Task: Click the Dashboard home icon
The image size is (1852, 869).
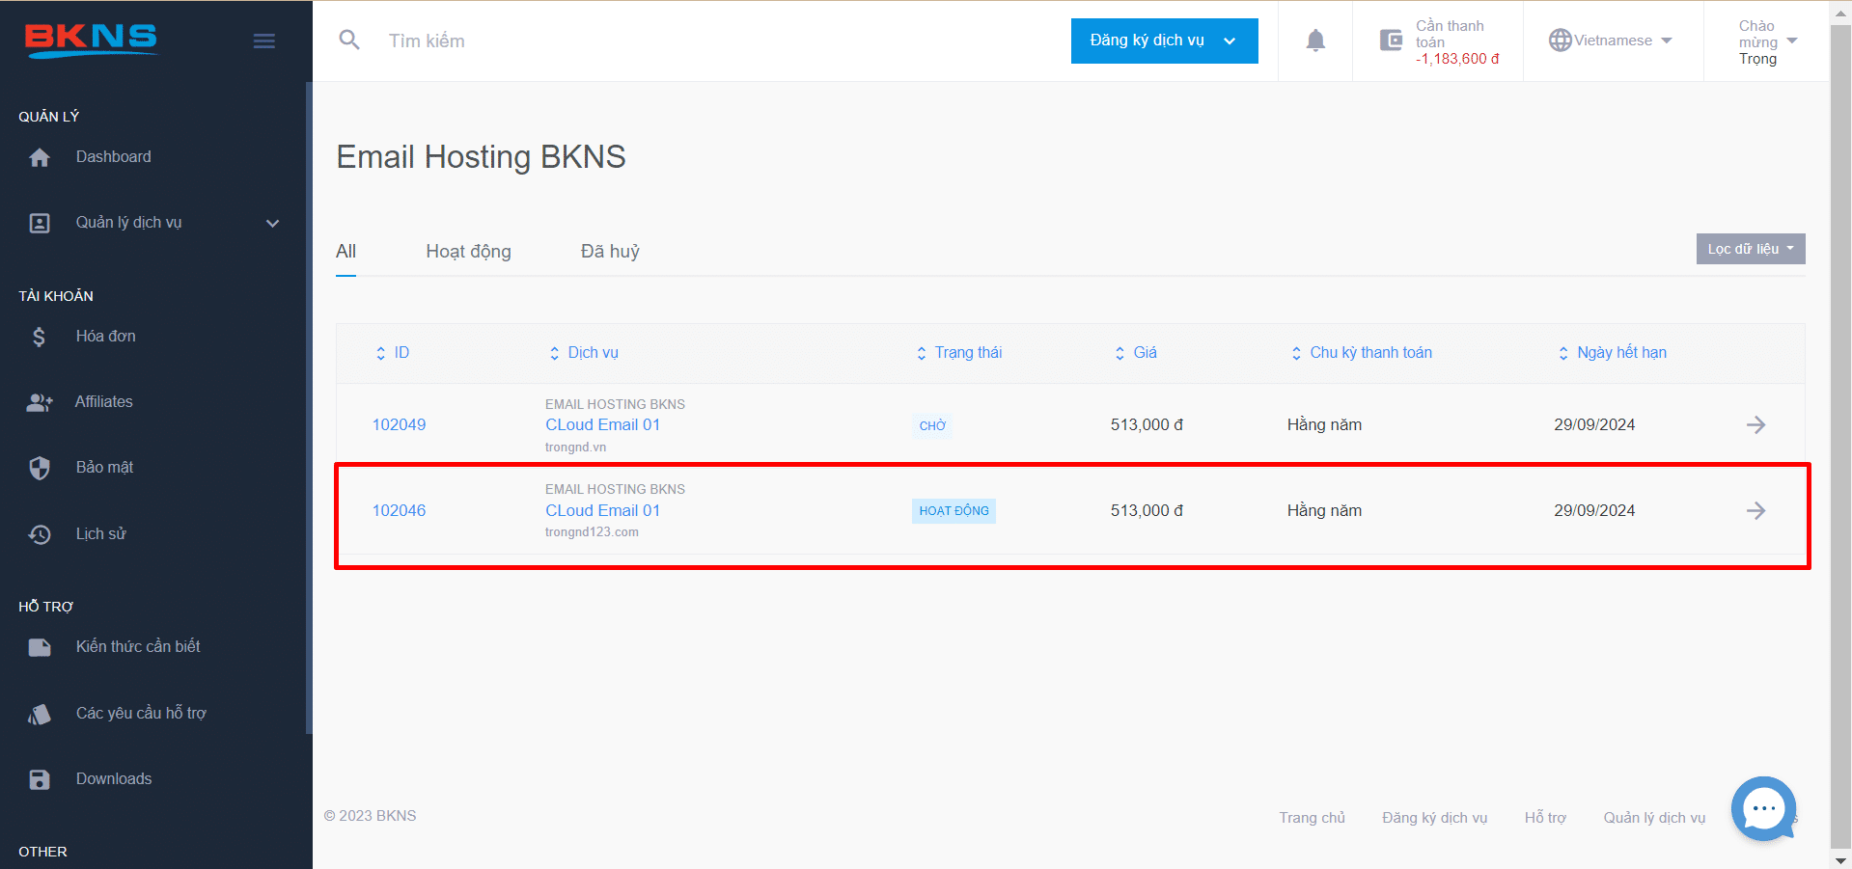Action: pyautogui.click(x=40, y=157)
